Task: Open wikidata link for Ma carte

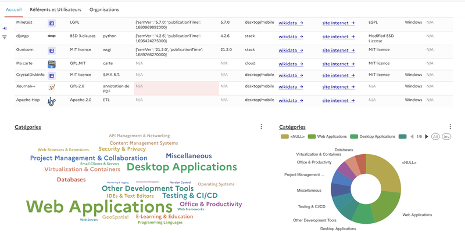Action: (291, 64)
